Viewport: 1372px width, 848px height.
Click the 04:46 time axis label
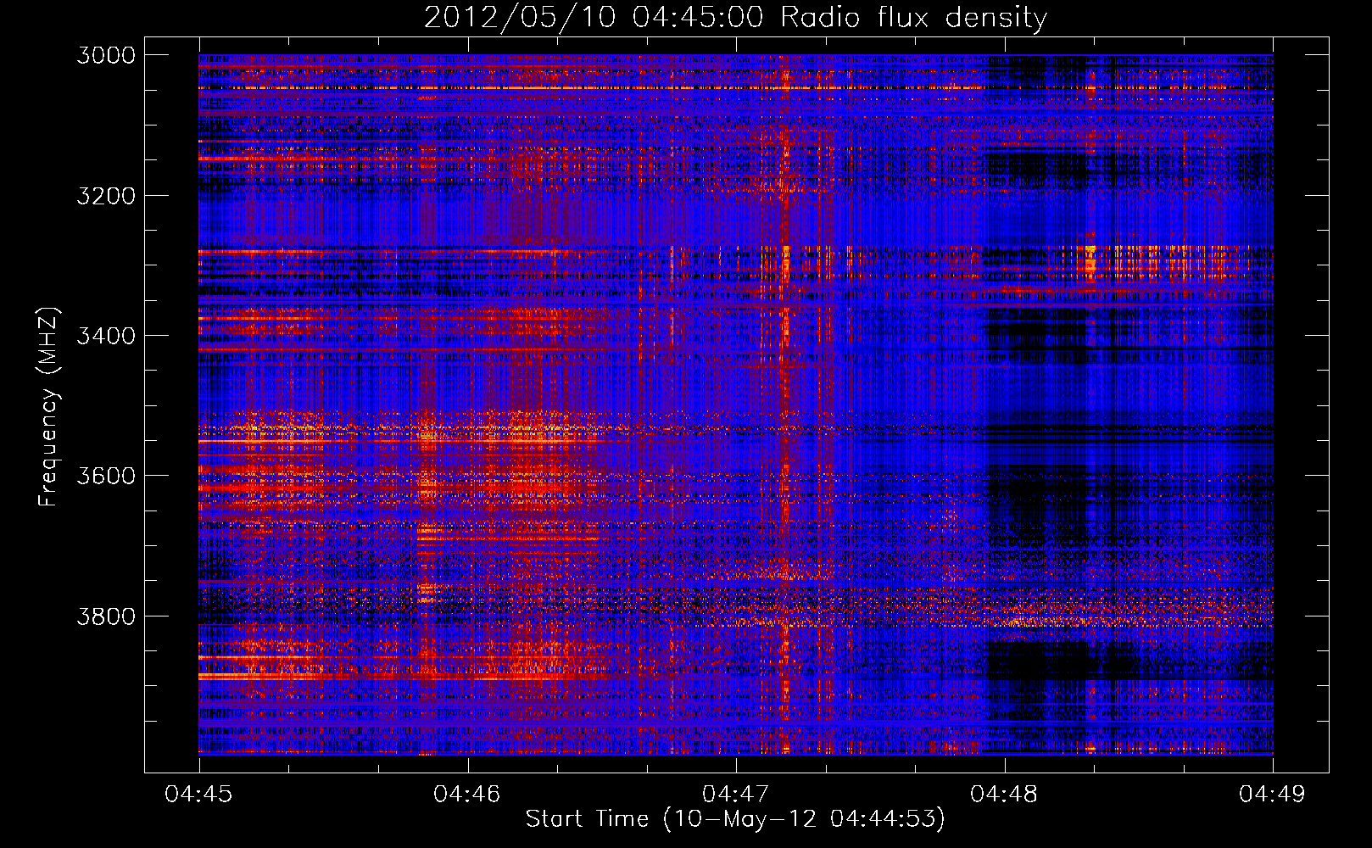click(467, 794)
